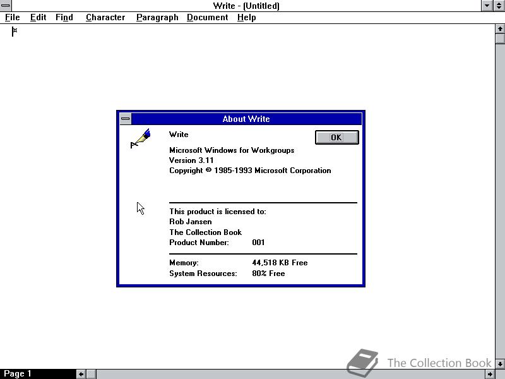Open the Character menu
Image resolution: width=505 pixels, height=379 pixels.
(x=105, y=18)
